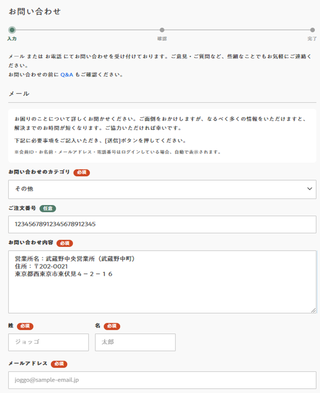Click the お問い合わせ page title

pyautogui.click(x=35, y=12)
